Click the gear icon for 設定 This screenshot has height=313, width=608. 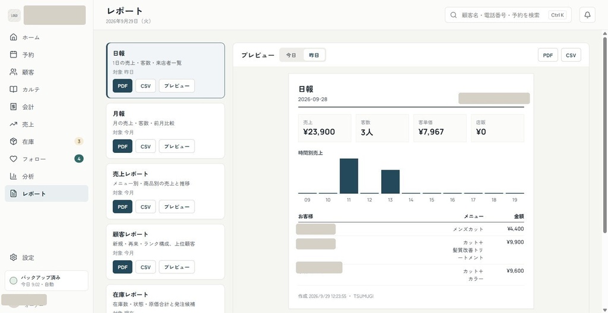(x=13, y=258)
